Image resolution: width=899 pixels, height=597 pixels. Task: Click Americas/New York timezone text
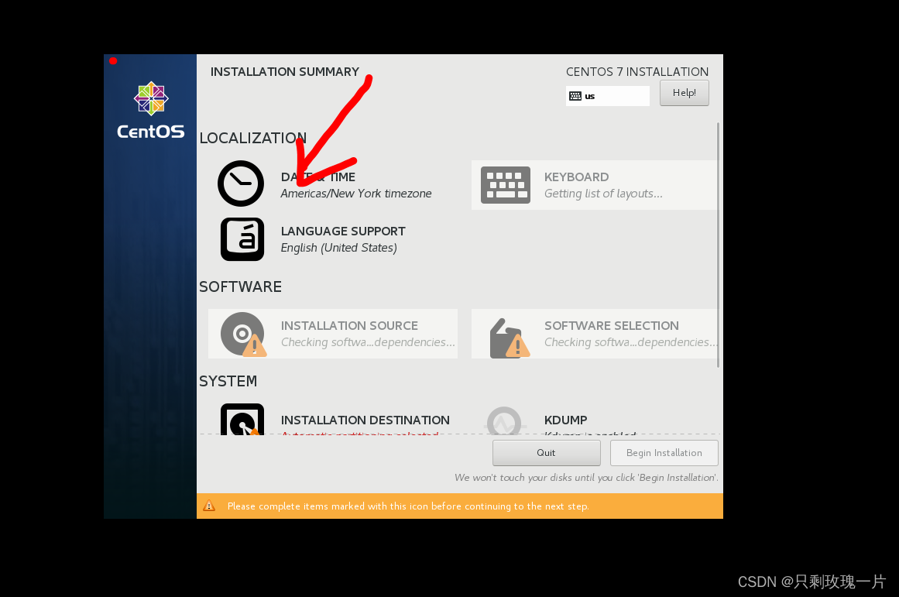(356, 194)
